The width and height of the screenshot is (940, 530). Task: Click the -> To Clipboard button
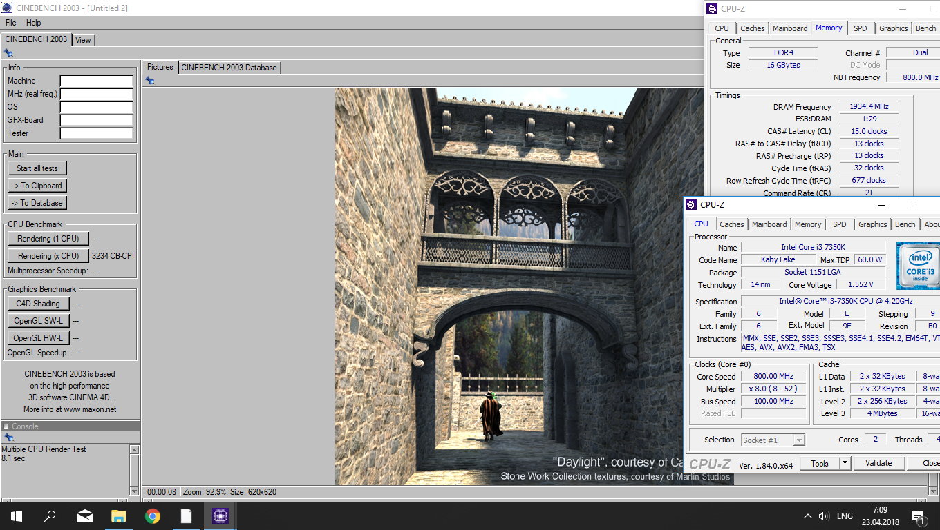click(37, 186)
